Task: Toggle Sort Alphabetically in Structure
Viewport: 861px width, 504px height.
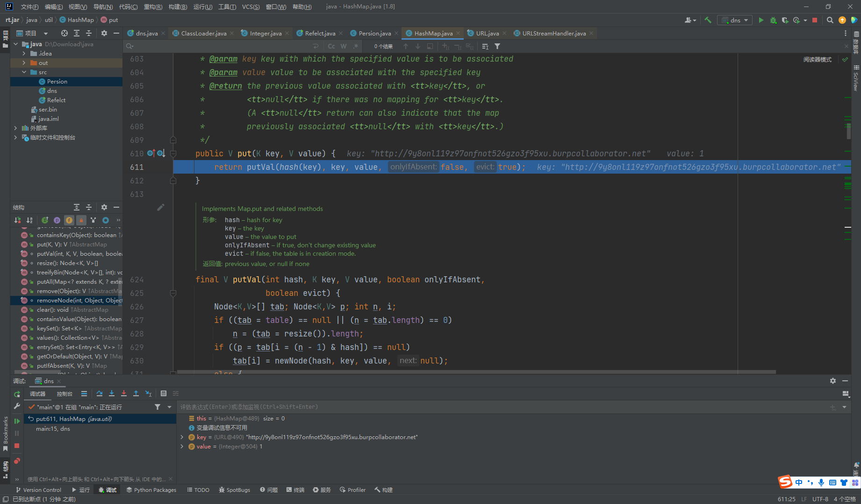Action: (x=29, y=220)
